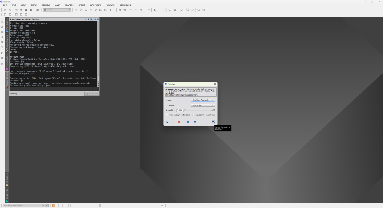Click the zoom in magnifier in toolbar
The width and height of the screenshot is (383, 208).
click(120, 10)
